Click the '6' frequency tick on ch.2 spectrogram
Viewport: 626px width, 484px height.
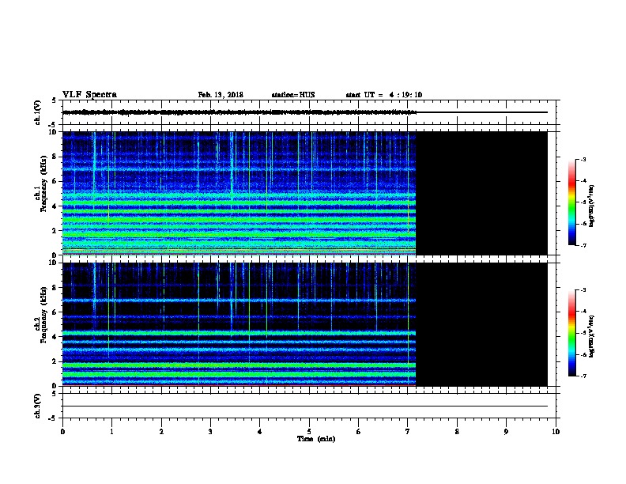coord(55,312)
